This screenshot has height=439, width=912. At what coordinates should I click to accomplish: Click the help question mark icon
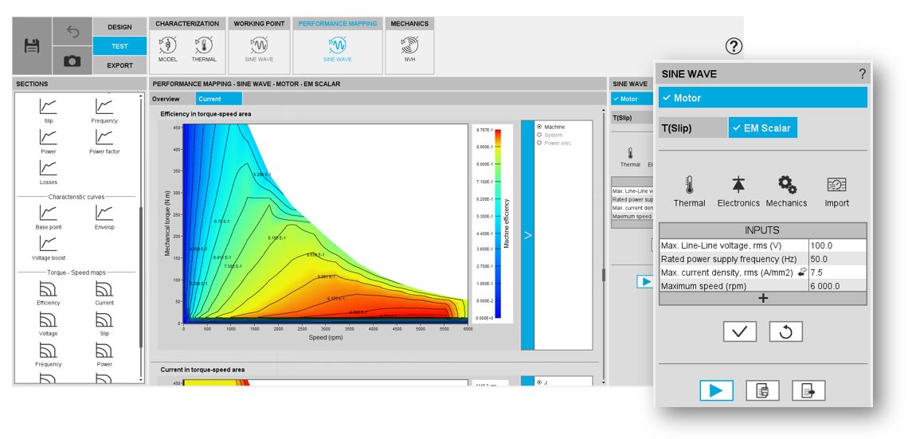(734, 46)
